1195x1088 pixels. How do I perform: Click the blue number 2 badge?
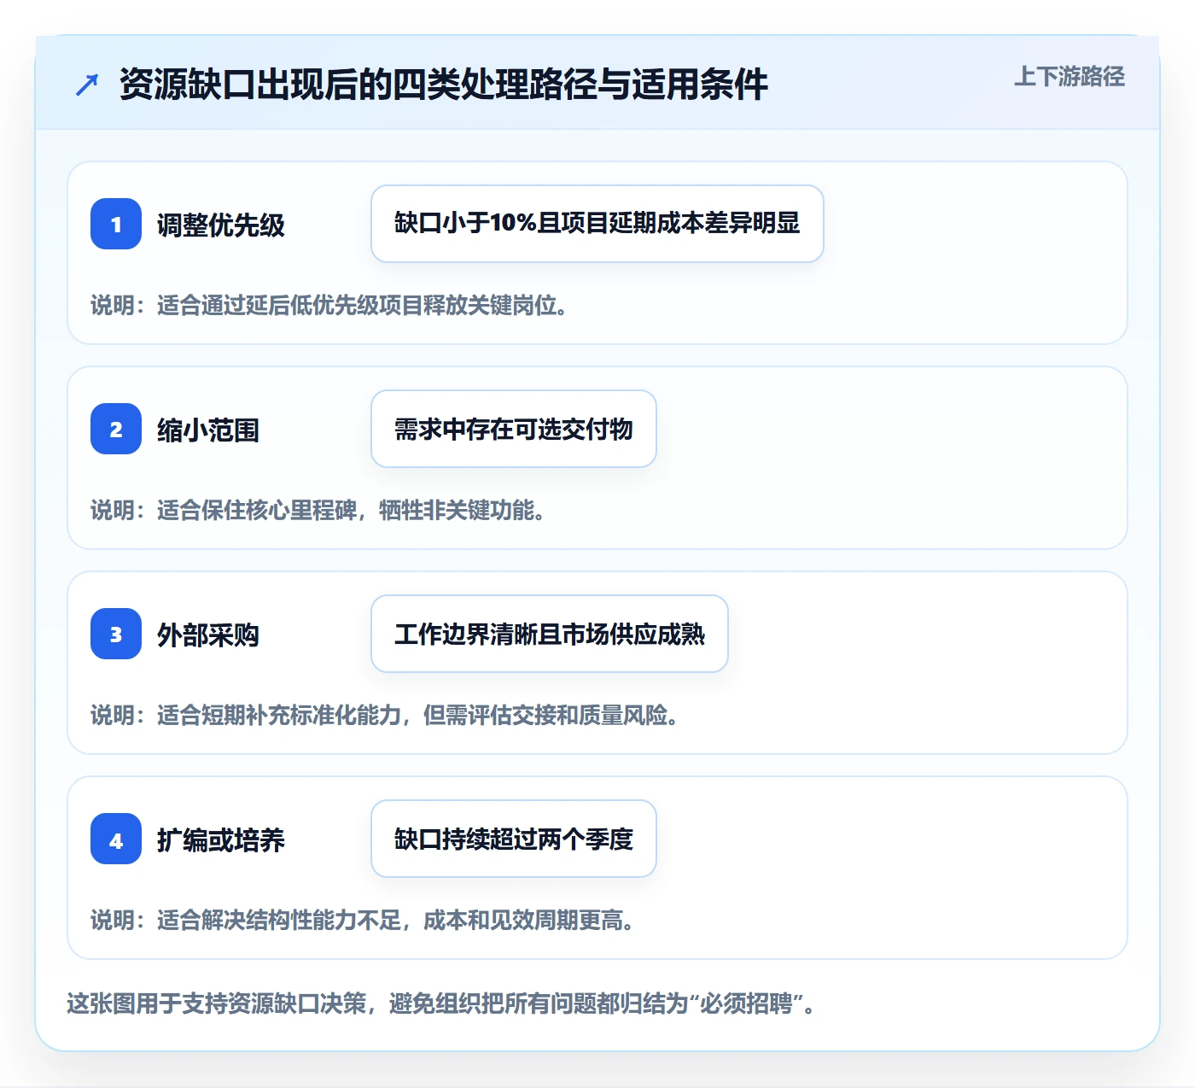(116, 429)
